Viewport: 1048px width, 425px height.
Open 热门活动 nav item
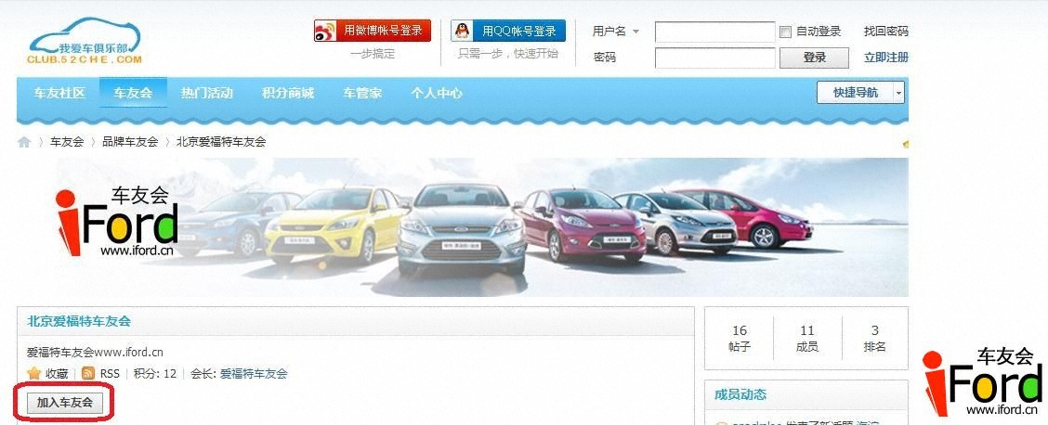coord(206,93)
